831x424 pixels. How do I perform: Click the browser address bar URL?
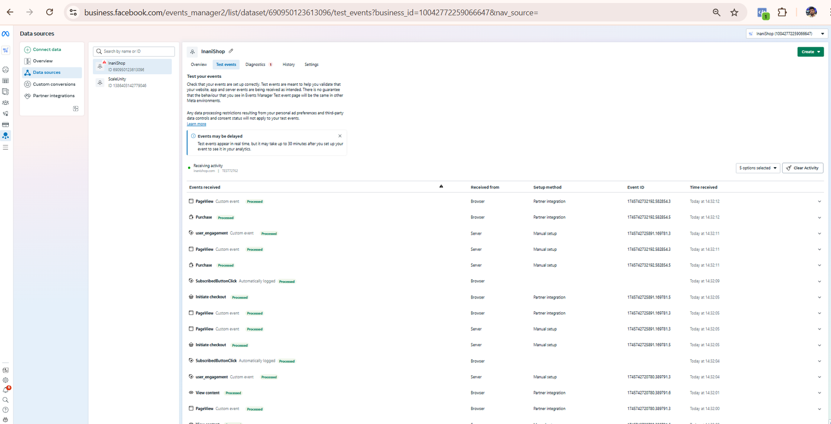[x=311, y=12]
